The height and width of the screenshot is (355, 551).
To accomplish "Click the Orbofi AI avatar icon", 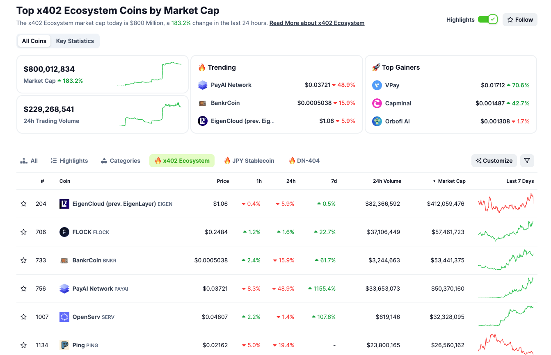I will (377, 121).
